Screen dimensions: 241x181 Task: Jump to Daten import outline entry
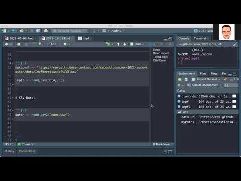click(162, 53)
